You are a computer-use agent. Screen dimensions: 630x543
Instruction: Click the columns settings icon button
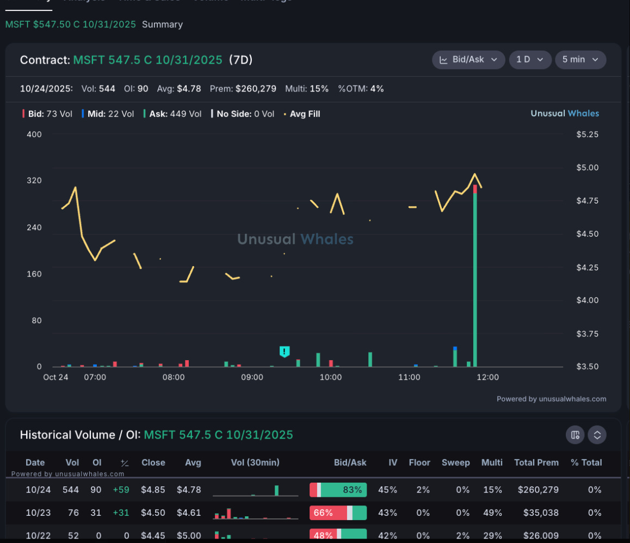[x=575, y=435]
